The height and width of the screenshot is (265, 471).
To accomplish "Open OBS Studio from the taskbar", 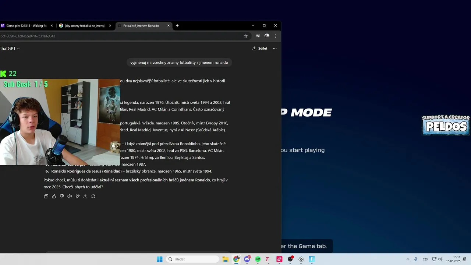I will click(290, 259).
